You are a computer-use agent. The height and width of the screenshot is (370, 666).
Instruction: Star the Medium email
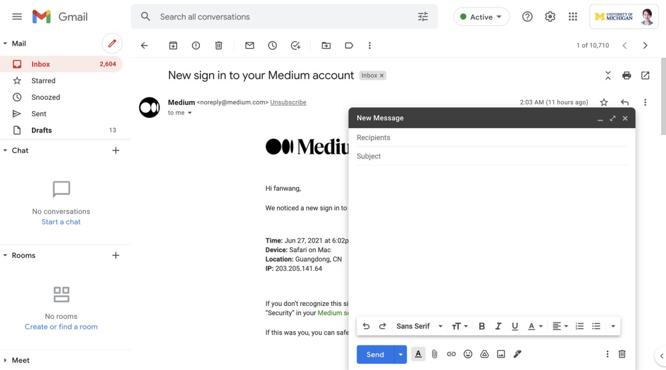pyautogui.click(x=604, y=102)
